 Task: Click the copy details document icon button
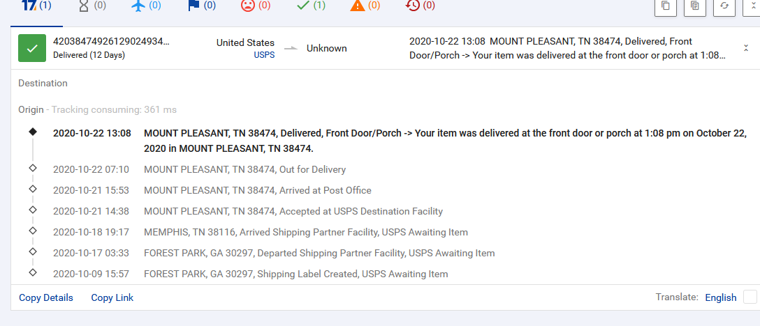click(x=695, y=7)
